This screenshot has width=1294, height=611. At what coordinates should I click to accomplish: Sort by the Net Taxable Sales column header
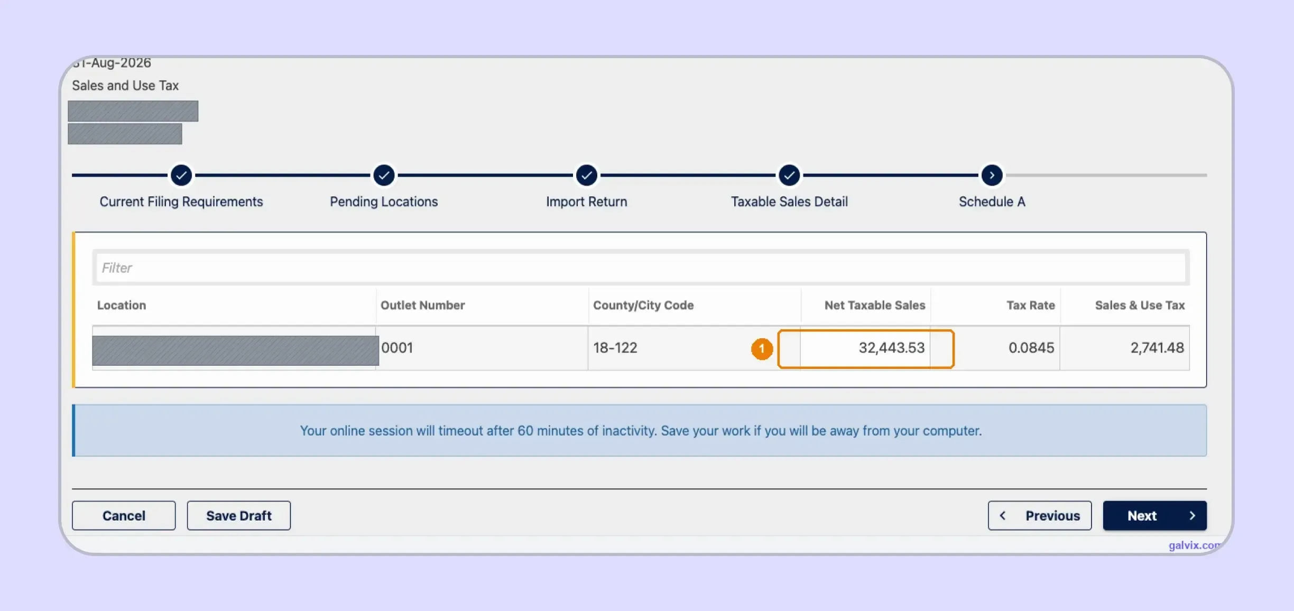875,305
